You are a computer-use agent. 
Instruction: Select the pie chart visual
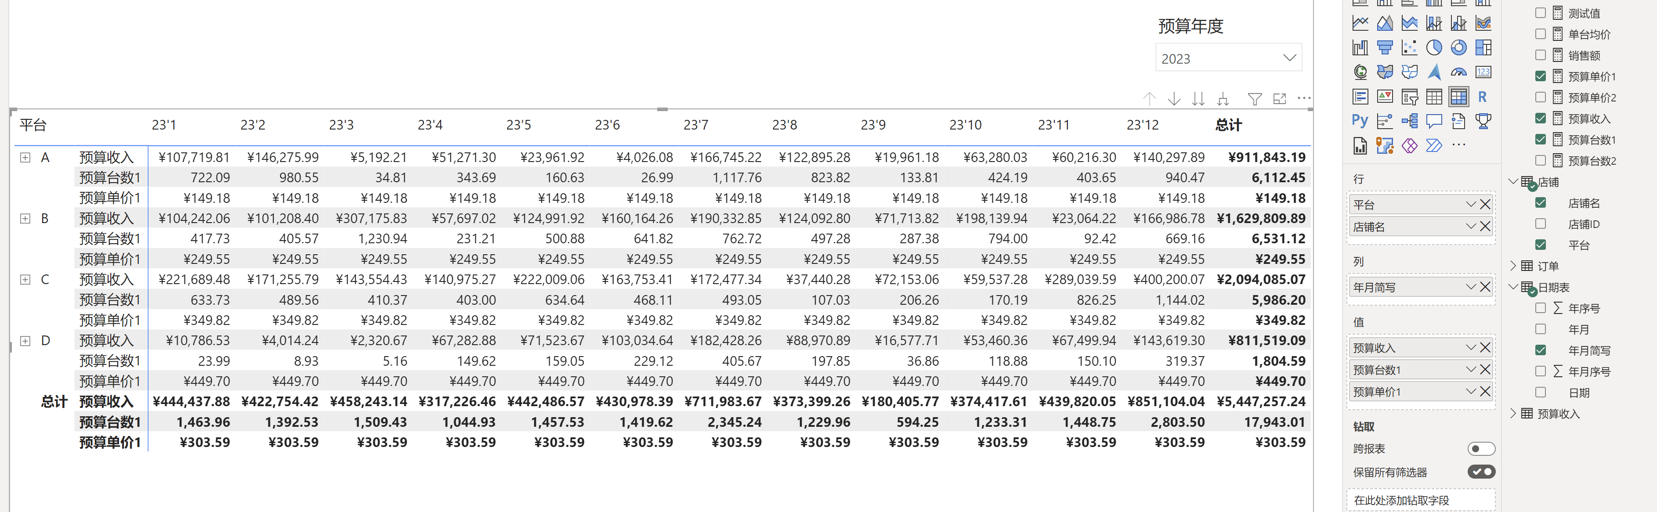tap(1434, 47)
